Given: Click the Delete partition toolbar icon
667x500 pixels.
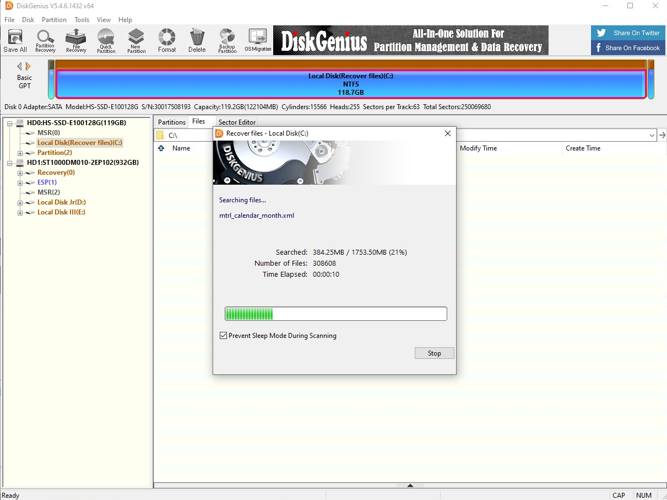Looking at the screenshot, I should pos(197,41).
